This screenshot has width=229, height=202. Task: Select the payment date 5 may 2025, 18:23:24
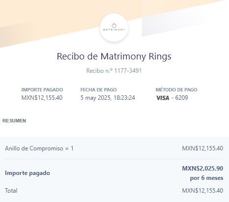click(108, 98)
